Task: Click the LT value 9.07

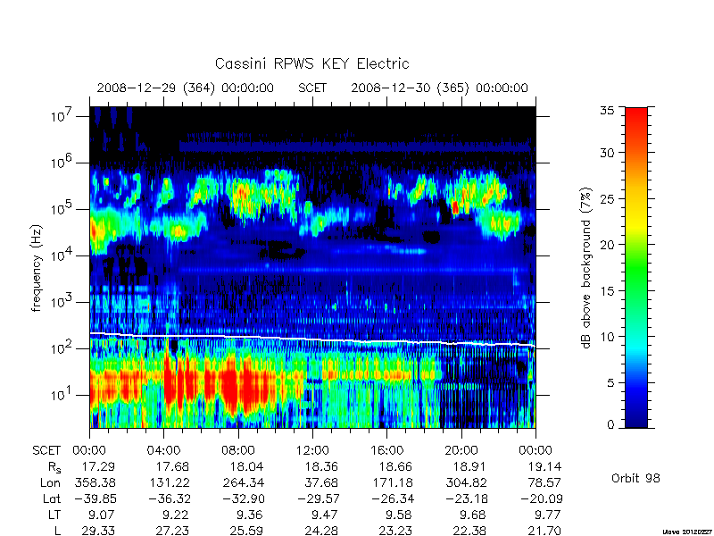Action: tap(102, 515)
